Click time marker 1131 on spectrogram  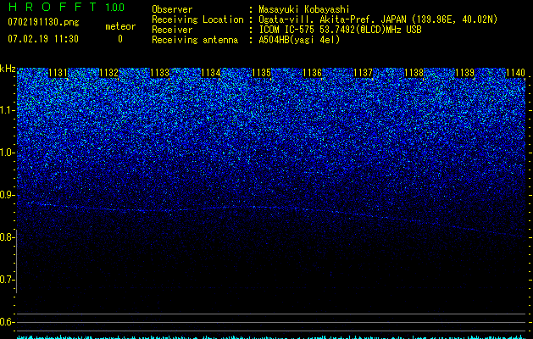point(58,73)
